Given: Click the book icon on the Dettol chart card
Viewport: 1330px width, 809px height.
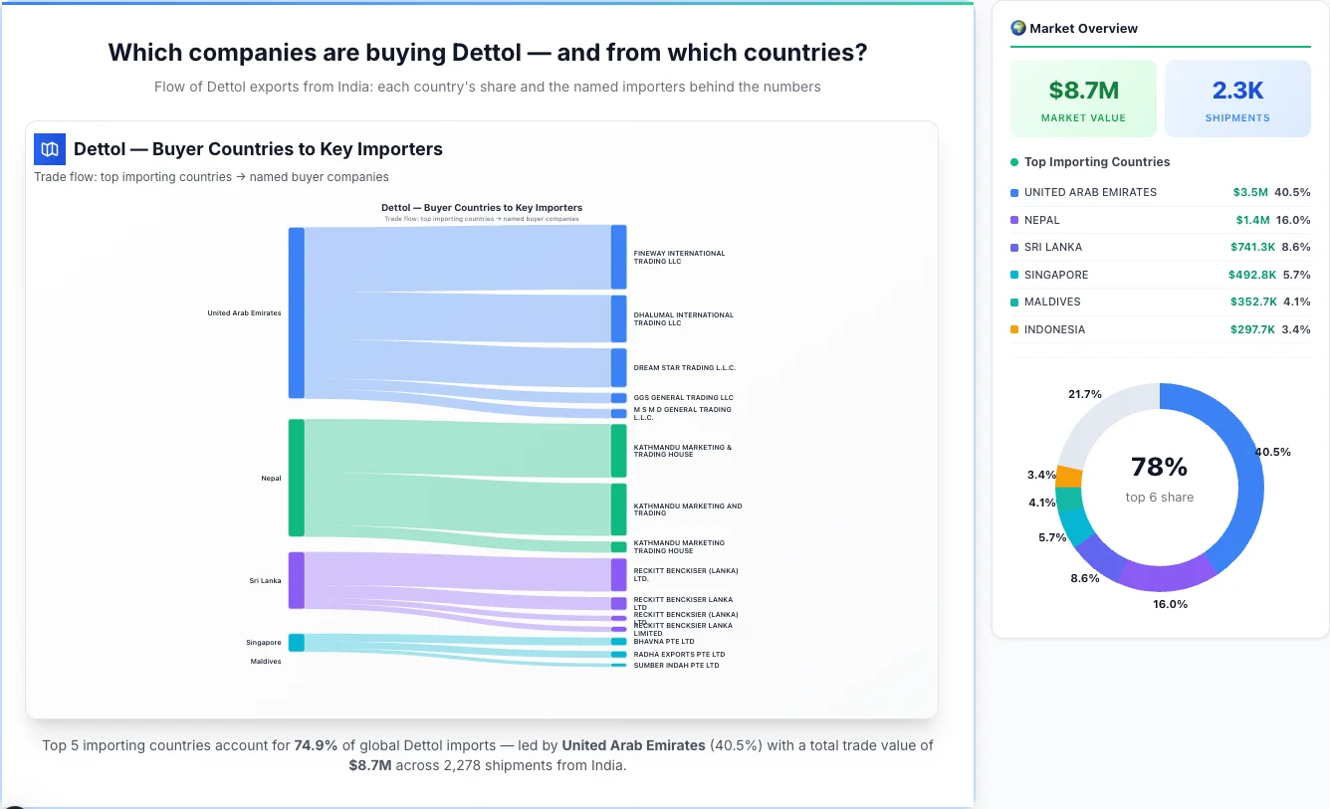Looking at the screenshot, I should (49, 148).
